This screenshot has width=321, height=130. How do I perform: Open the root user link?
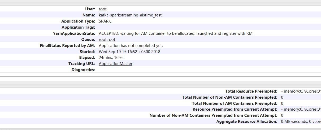(x=103, y=9)
